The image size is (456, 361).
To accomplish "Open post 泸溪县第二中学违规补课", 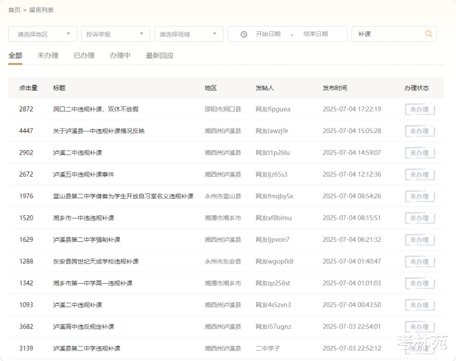I will (x=87, y=348).
